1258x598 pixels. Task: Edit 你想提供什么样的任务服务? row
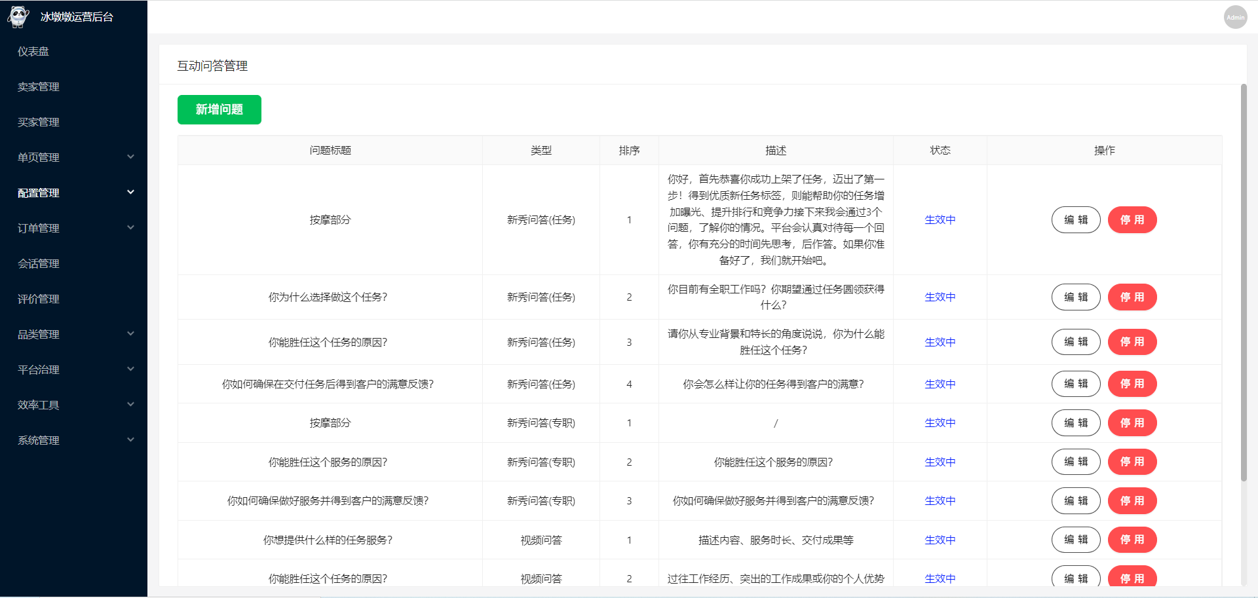(x=1076, y=540)
